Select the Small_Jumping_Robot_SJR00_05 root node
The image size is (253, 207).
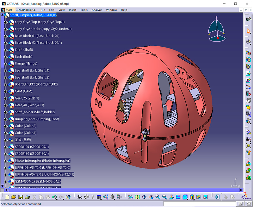[33, 15]
